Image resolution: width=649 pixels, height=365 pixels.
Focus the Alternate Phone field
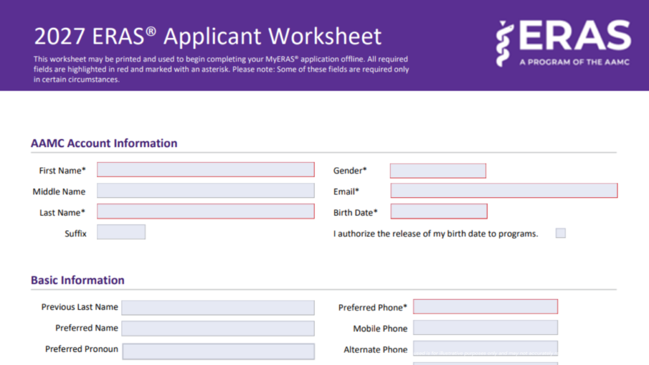(485, 349)
